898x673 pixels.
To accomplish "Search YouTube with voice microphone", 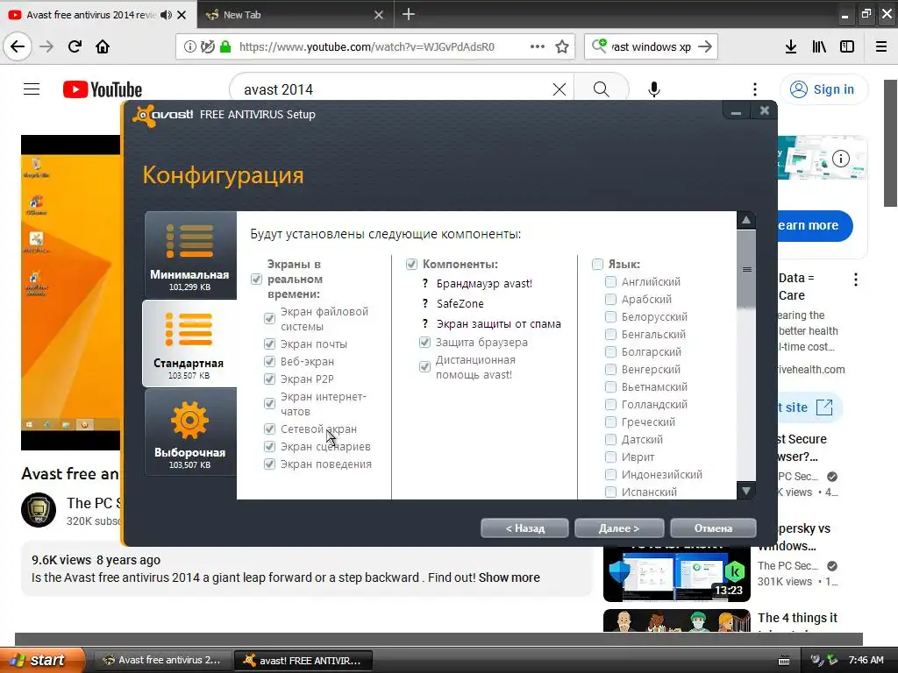I will pyautogui.click(x=654, y=89).
